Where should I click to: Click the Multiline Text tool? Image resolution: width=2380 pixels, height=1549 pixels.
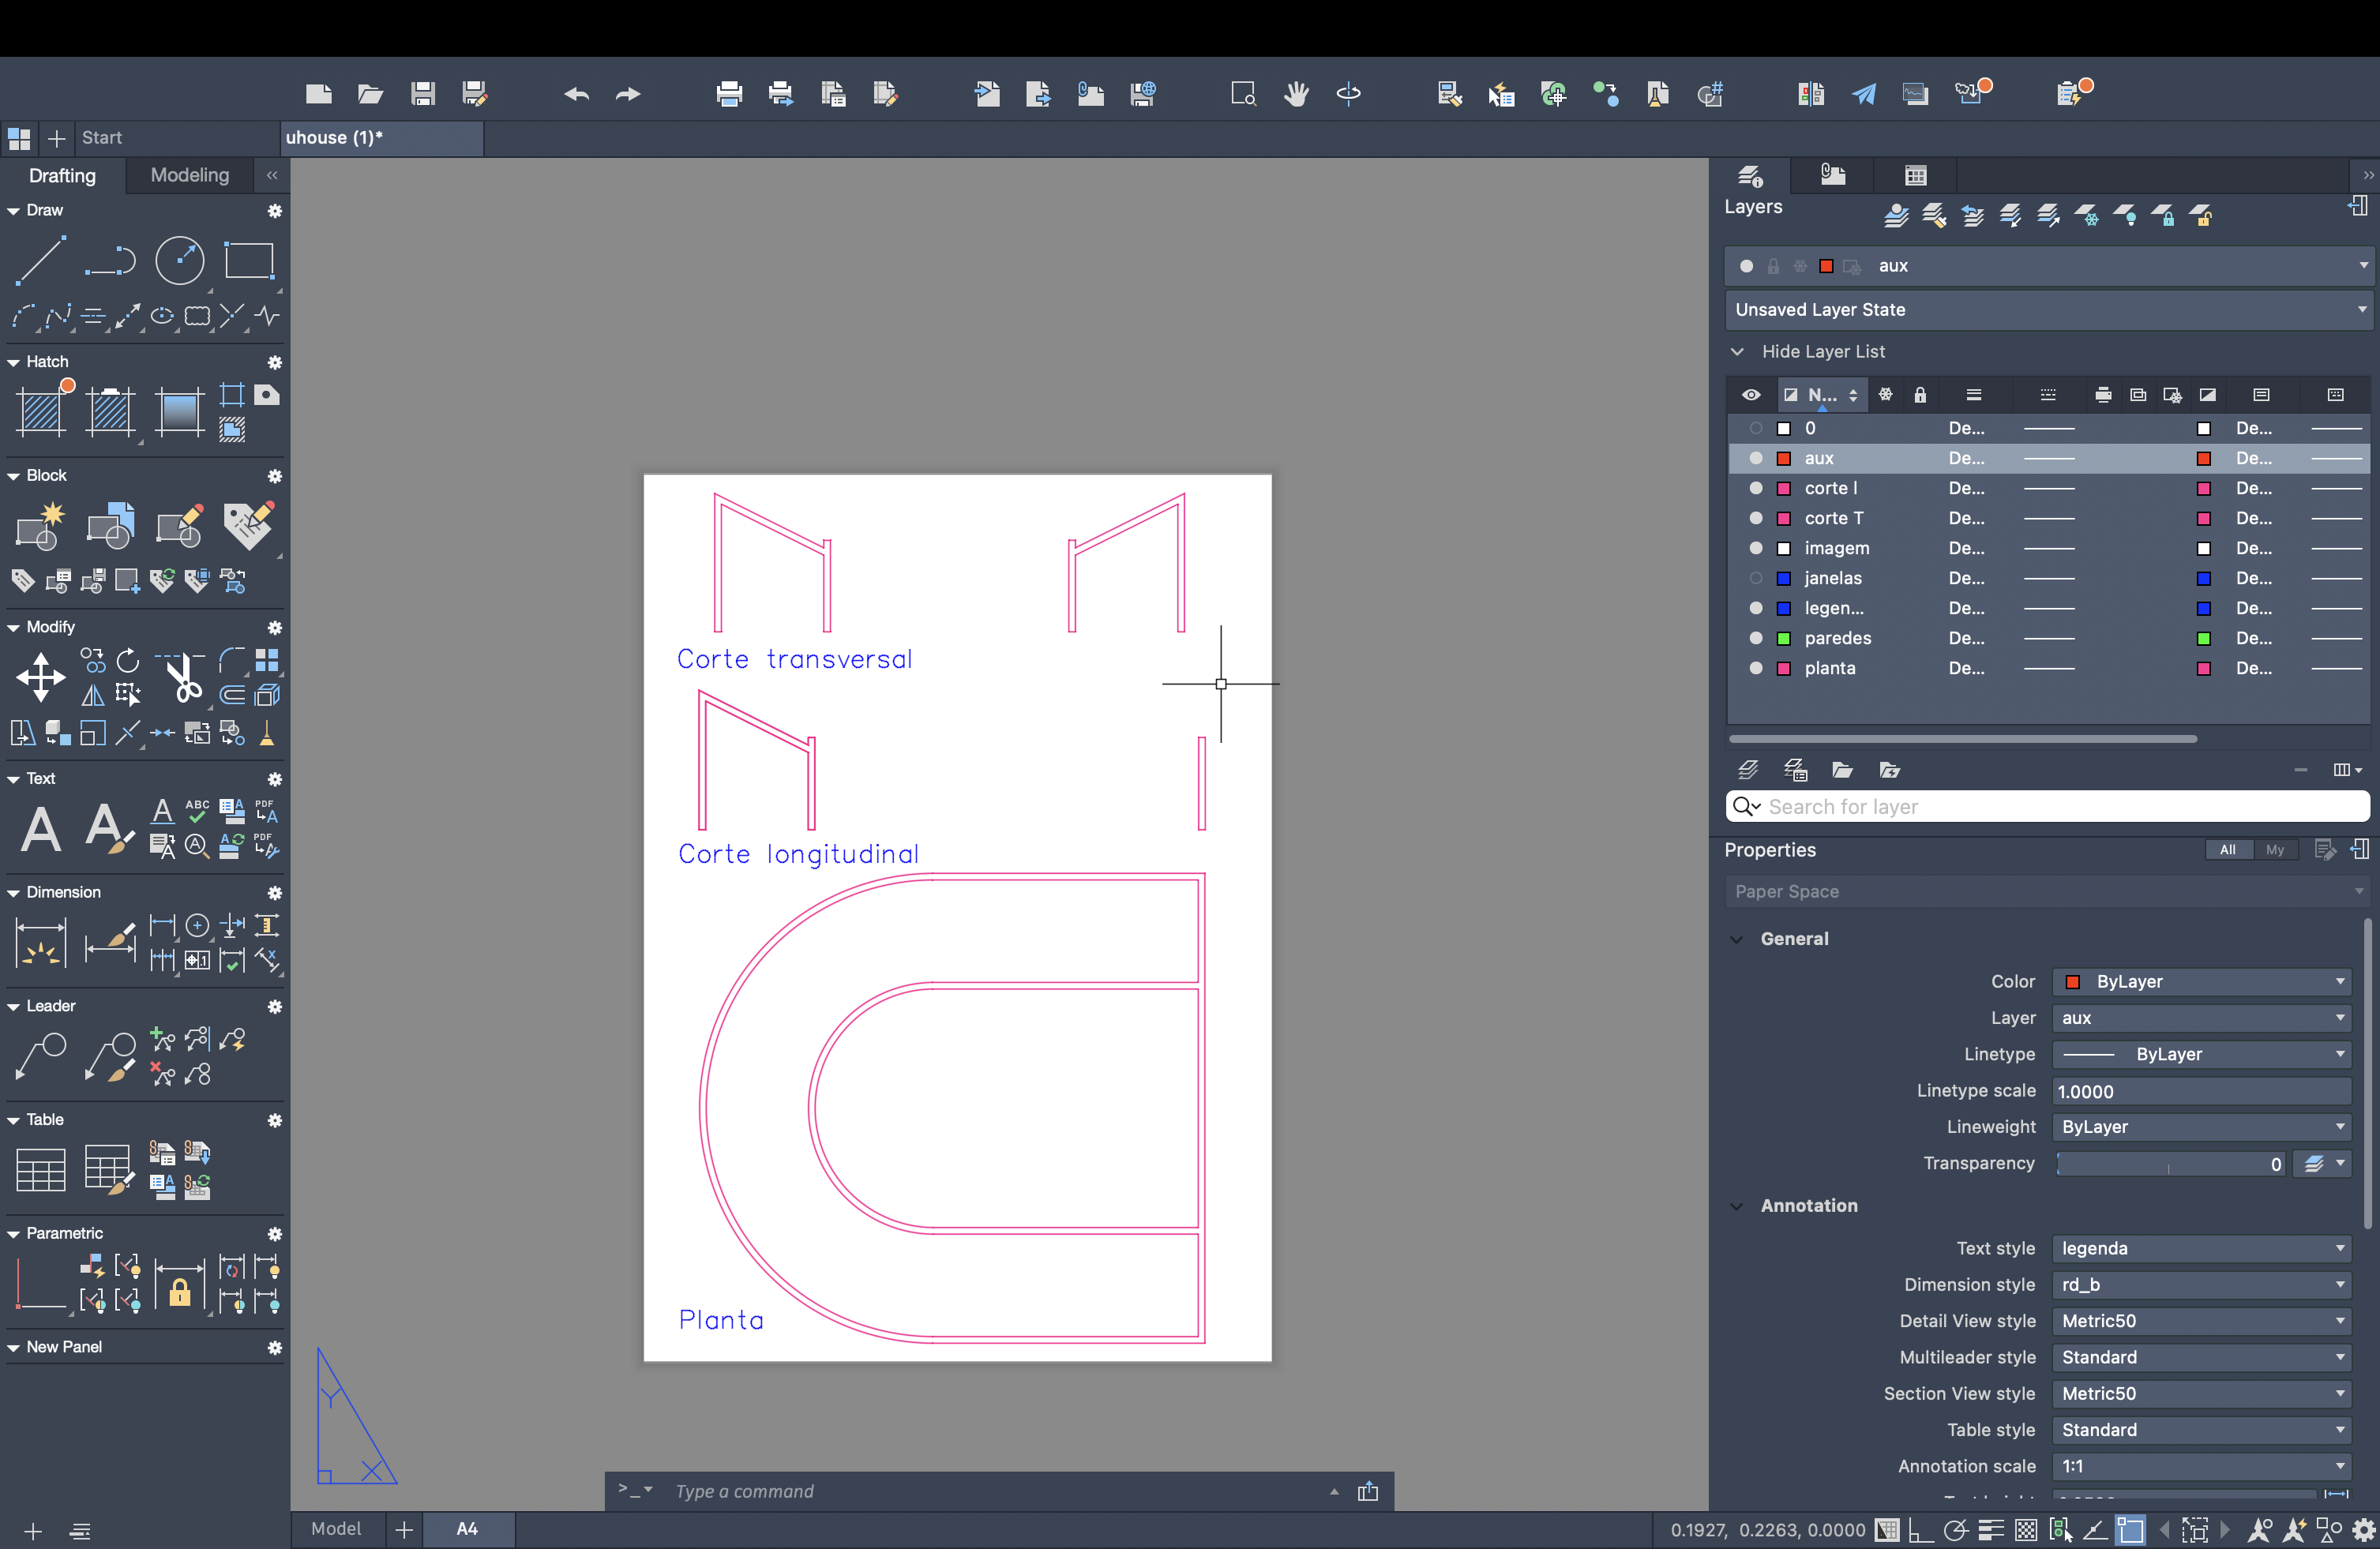41,829
